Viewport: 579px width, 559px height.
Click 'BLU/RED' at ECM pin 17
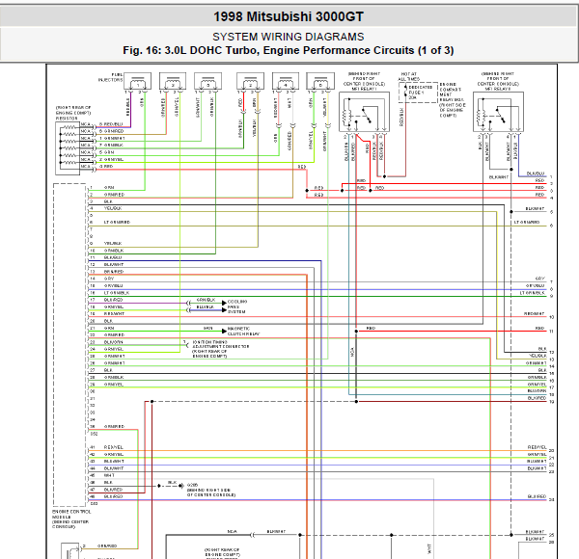(113, 300)
